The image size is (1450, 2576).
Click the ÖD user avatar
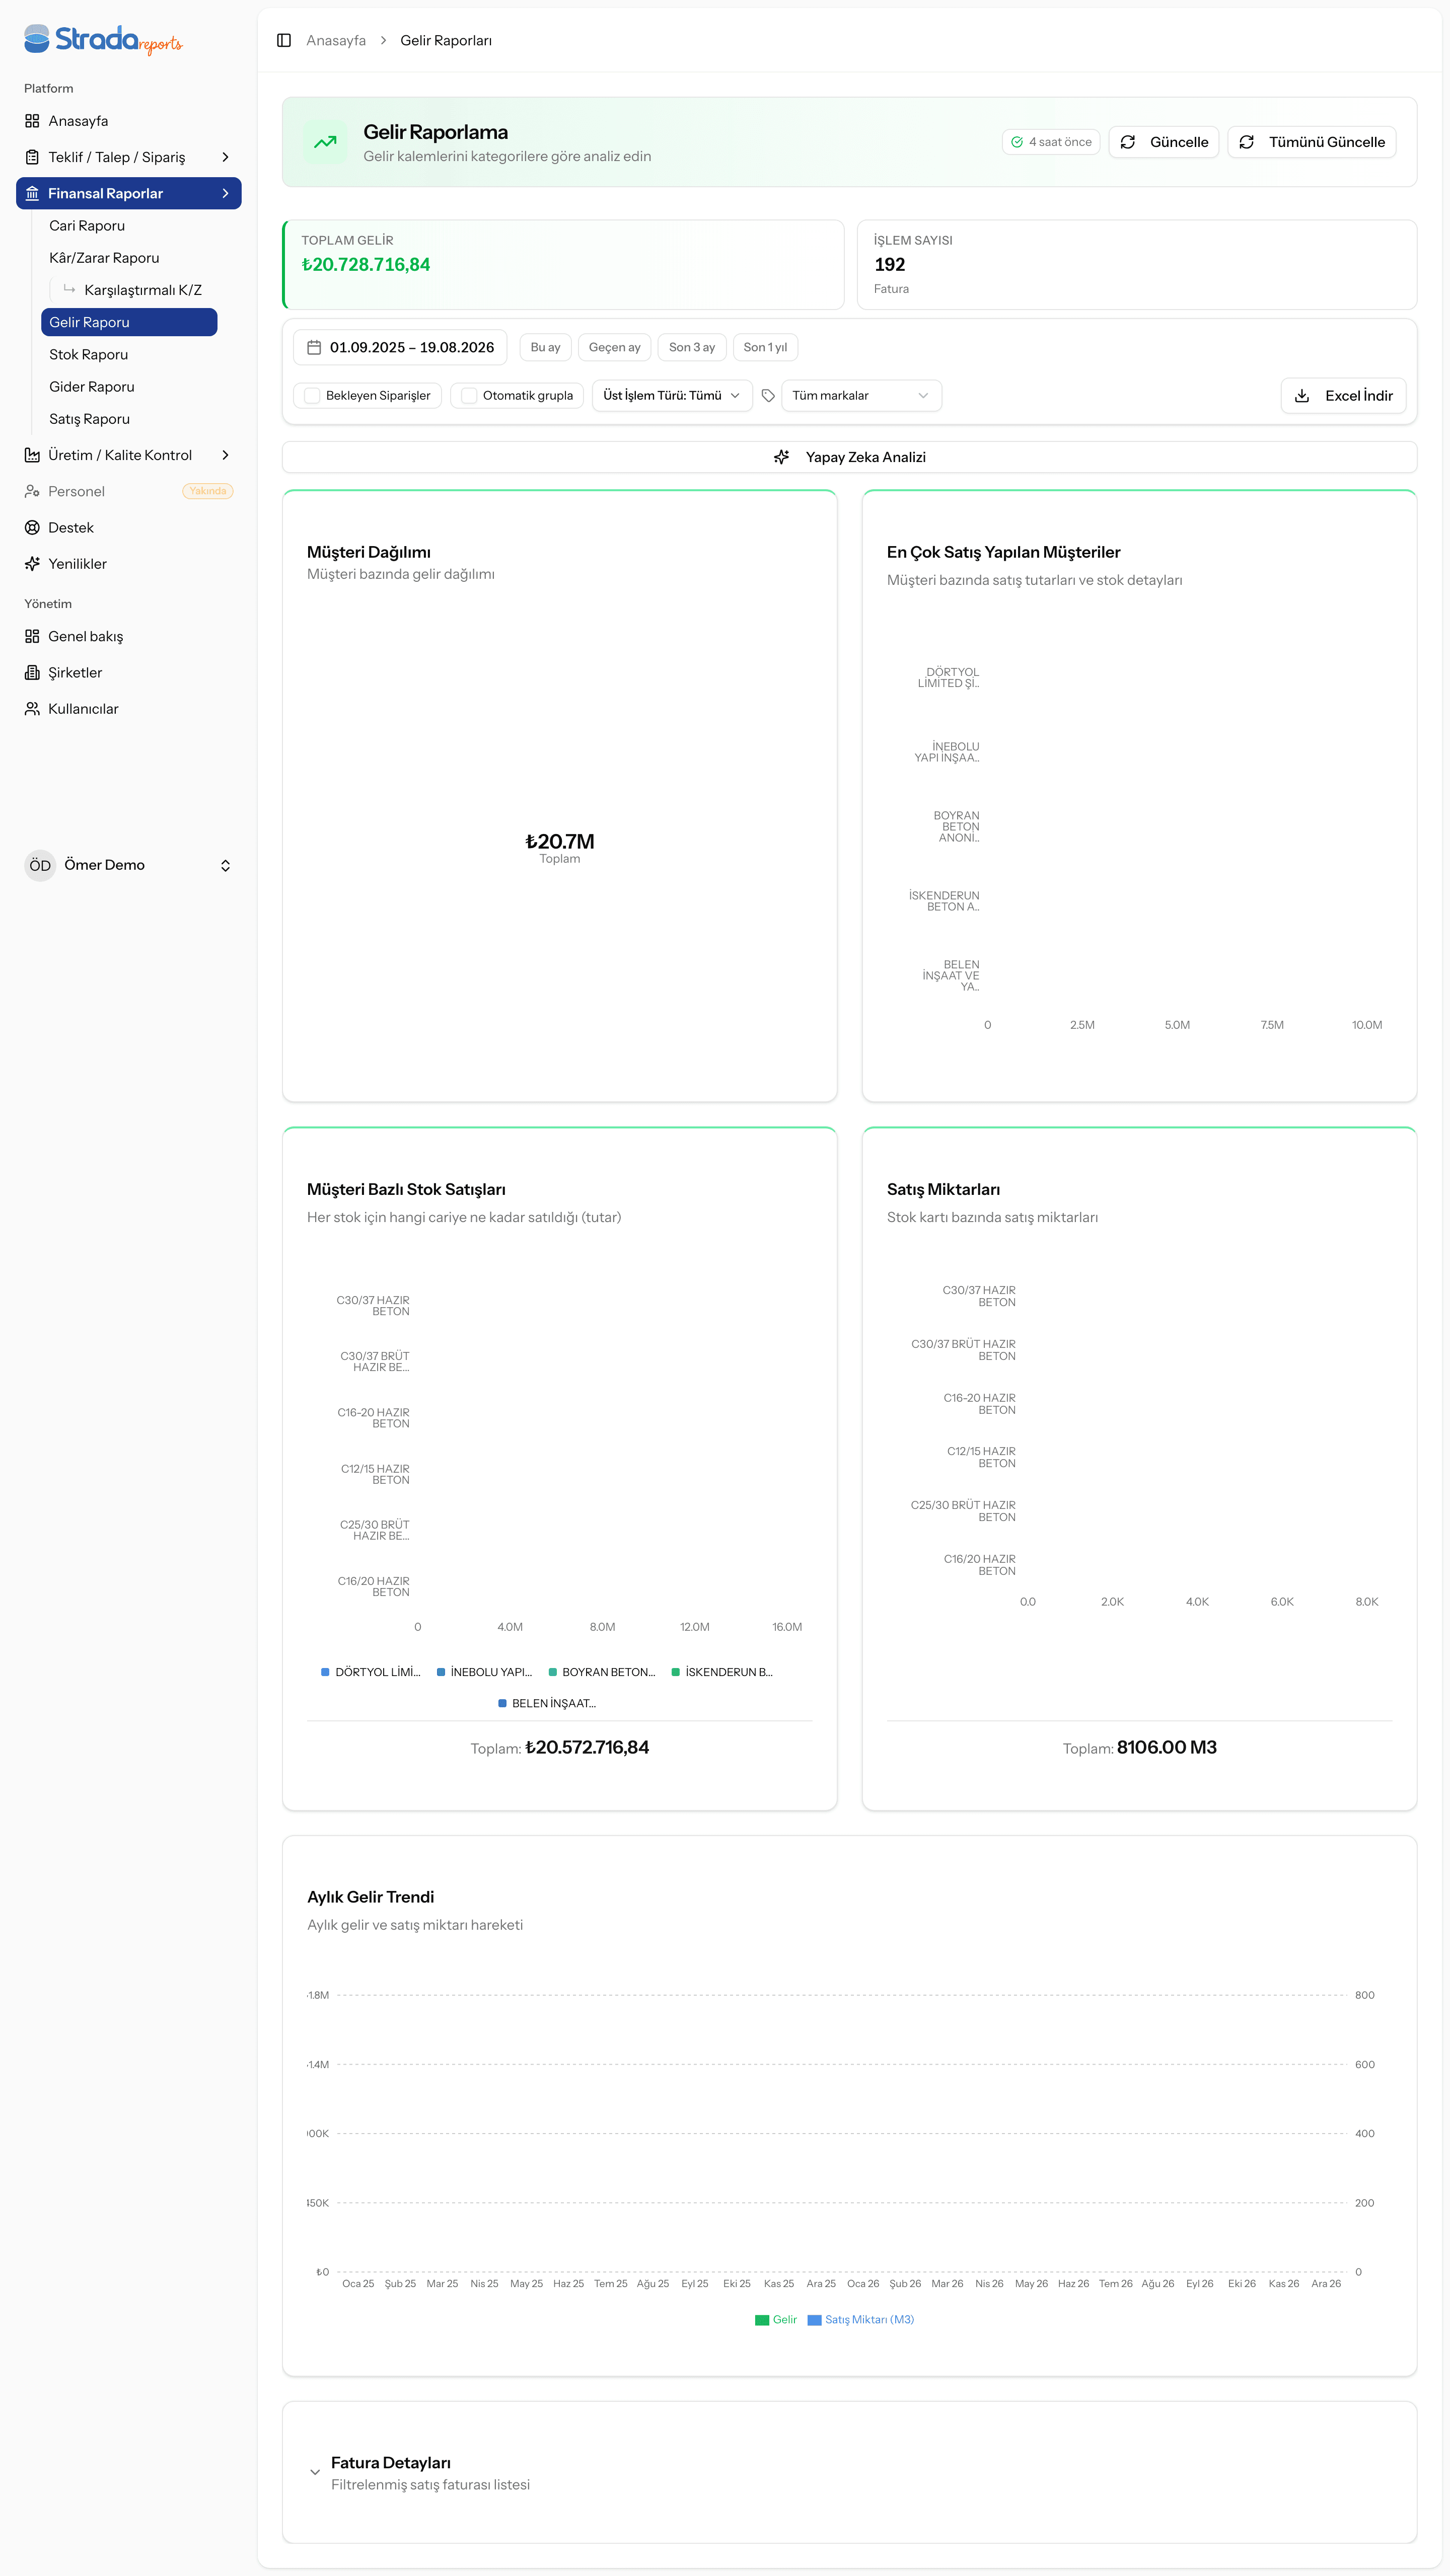[x=40, y=866]
